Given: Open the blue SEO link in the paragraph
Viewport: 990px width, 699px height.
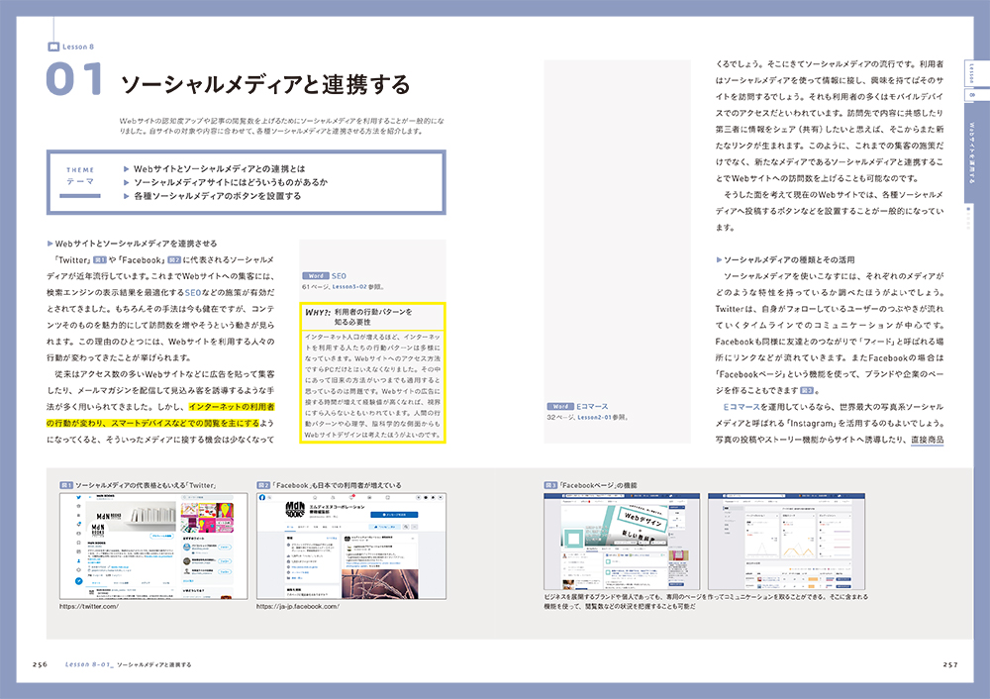Looking at the screenshot, I should pyautogui.click(x=193, y=292).
